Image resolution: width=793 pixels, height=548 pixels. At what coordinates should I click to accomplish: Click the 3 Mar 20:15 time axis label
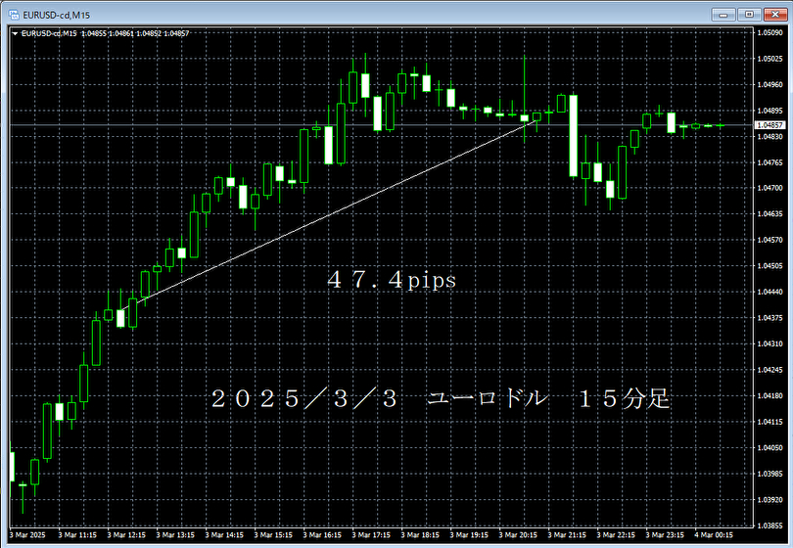click(x=518, y=535)
